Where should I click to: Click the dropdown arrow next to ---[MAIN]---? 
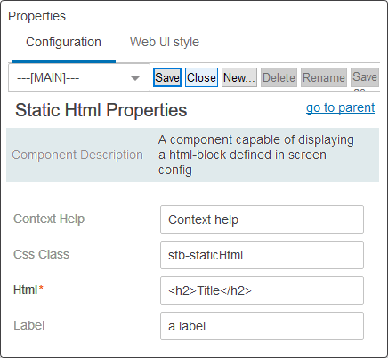click(x=135, y=78)
